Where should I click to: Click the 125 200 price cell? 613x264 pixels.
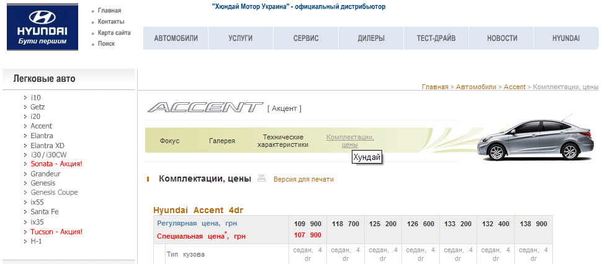(x=383, y=224)
